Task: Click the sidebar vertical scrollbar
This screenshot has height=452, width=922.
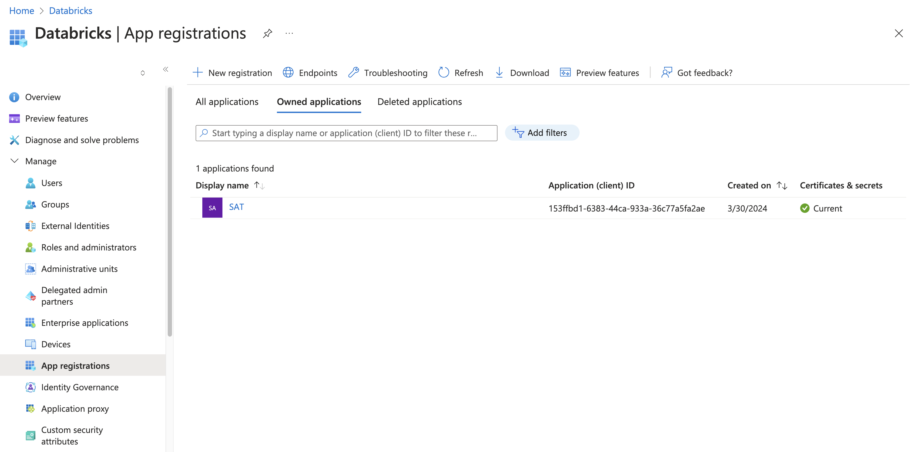Action: 170,212
